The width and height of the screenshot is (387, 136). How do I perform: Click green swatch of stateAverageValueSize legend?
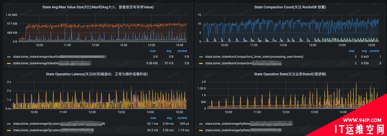9,57
